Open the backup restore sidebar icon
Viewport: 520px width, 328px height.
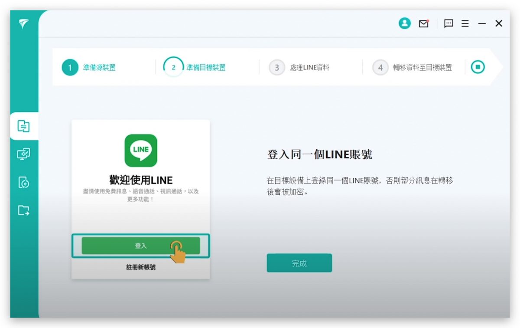23,182
